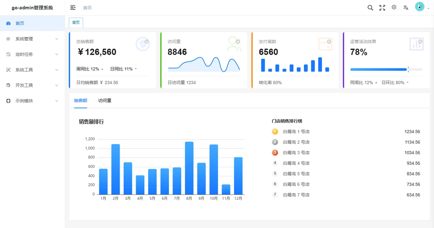Expand the 定时任务 submenu arrow
The height and width of the screenshot is (228, 434).
point(57,54)
